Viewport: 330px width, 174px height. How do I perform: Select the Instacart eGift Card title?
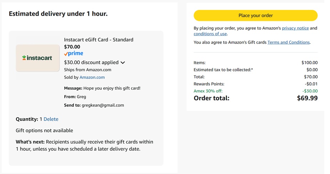coord(98,39)
